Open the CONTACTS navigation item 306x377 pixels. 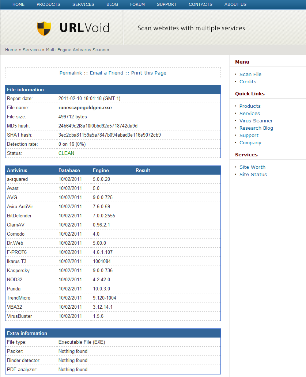[200, 4]
